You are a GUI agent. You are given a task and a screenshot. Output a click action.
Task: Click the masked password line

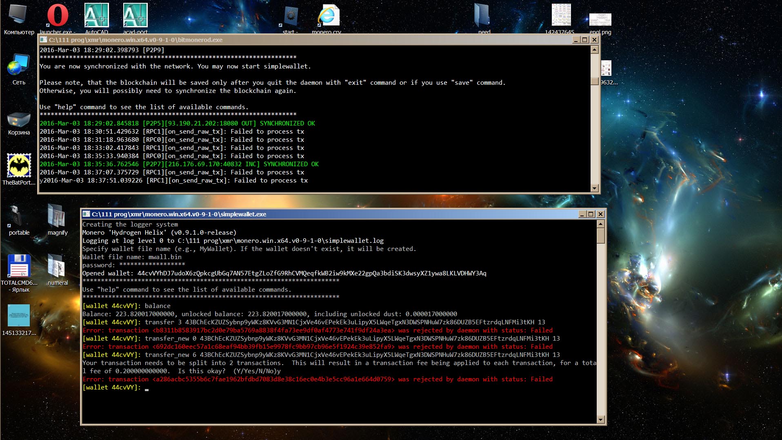click(133, 265)
